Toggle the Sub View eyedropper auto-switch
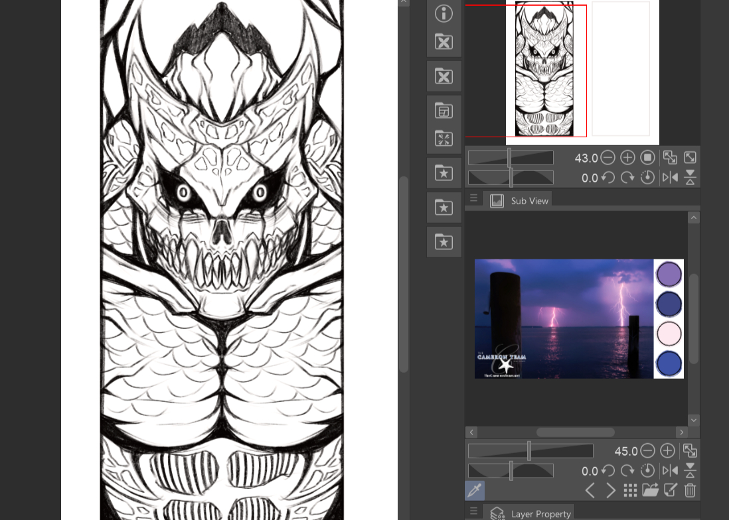The image size is (729, 520). pos(475,491)
